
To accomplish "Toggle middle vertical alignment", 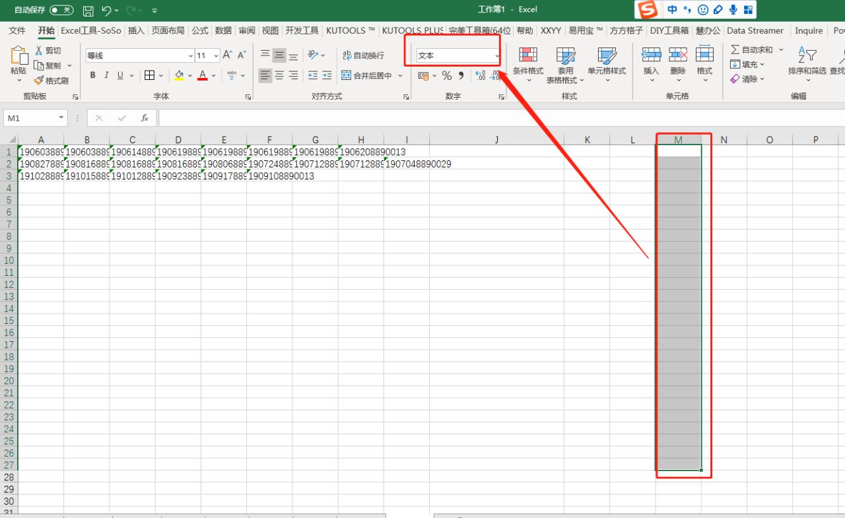I will pos(279,55).
